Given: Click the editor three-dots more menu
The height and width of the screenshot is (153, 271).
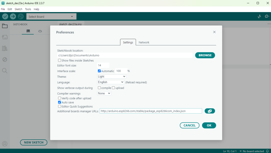Looking at the screenshot, I should tap(269, 24).
